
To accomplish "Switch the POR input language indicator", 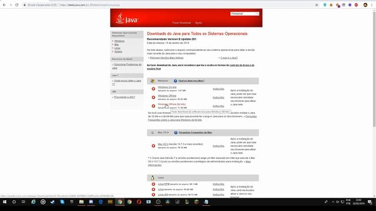I will coord(348,202).
